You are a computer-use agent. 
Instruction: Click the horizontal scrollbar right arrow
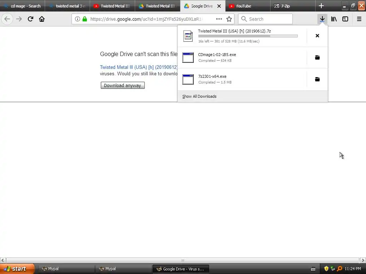click(x=363, y=260)
